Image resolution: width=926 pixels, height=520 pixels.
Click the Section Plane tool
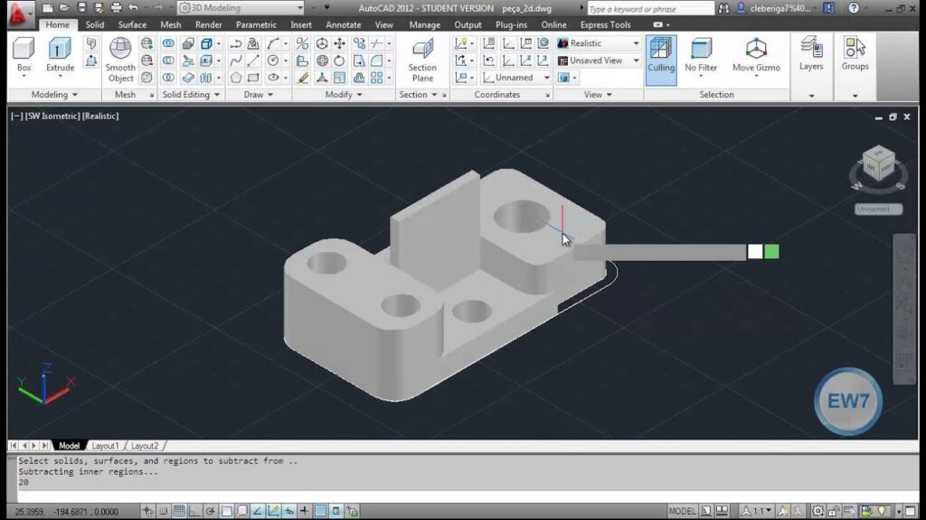tap(422, 60)
